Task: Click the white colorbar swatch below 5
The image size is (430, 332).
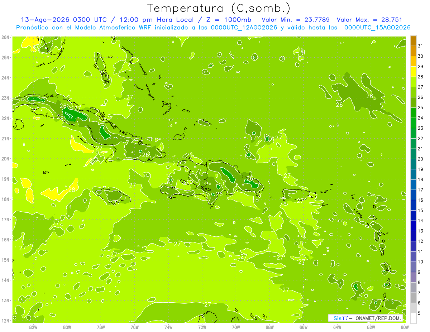Action: coord(413,318)
